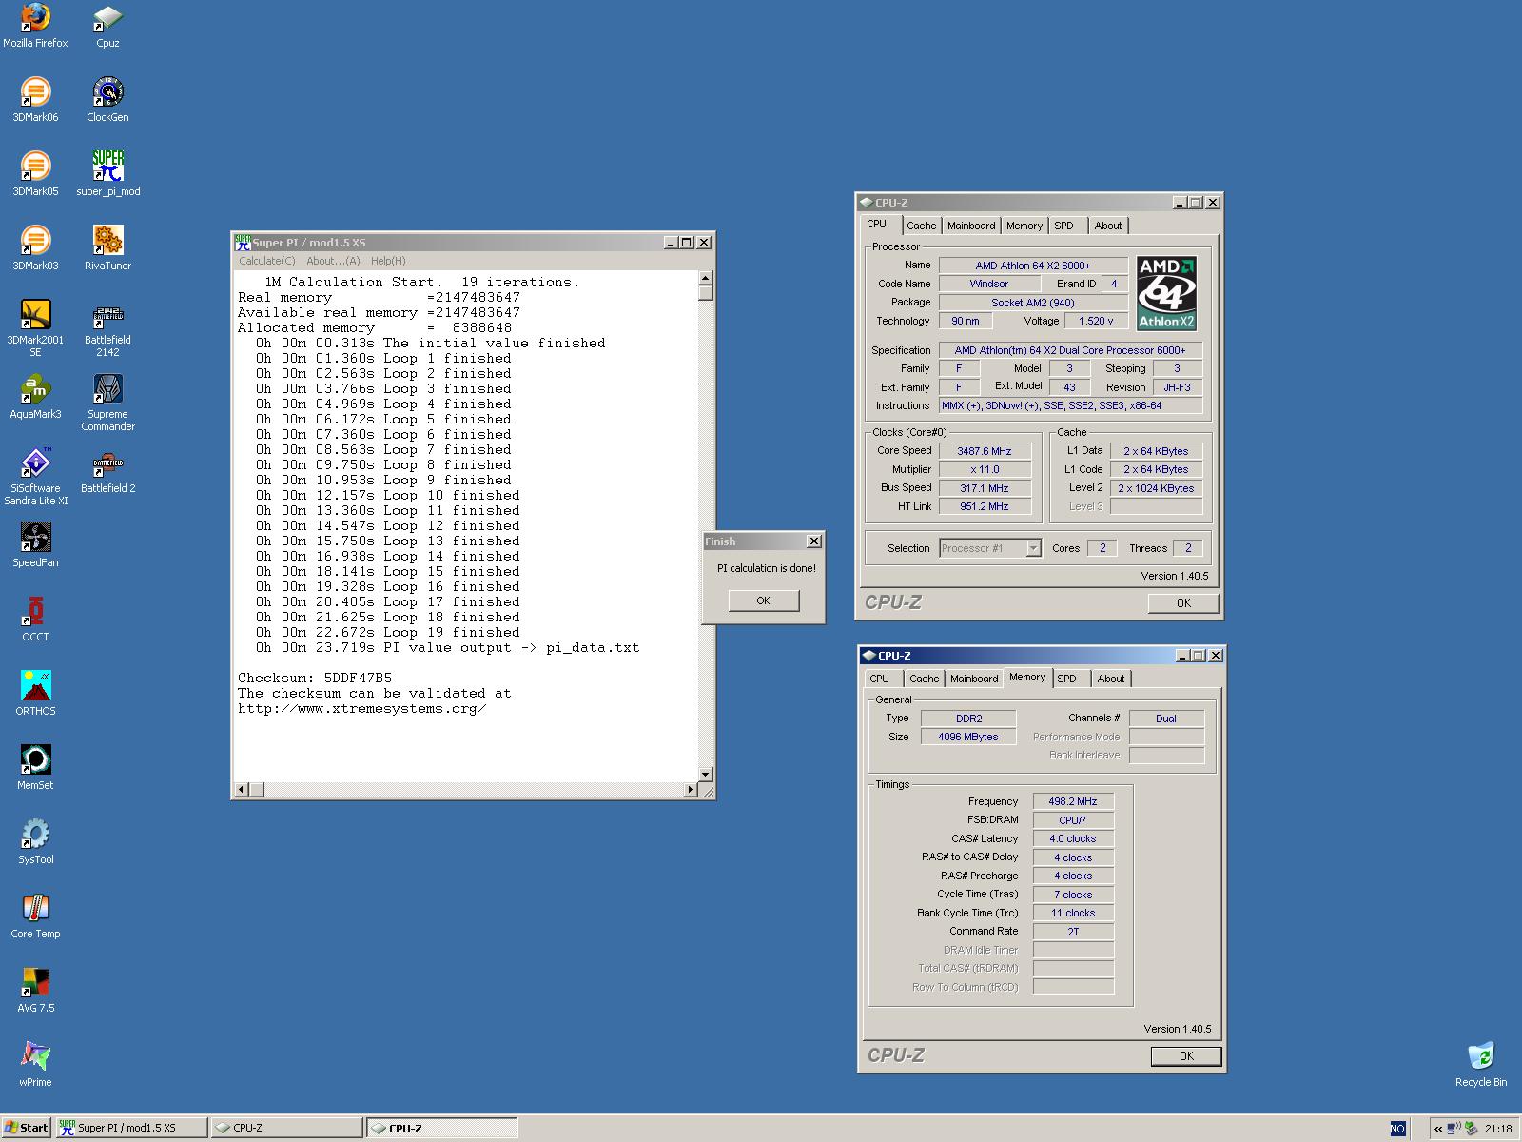Viewport: 1522px width, 1142px height.
Task: Open the Calculate(C) menu in Super PI
Action: 266,261
